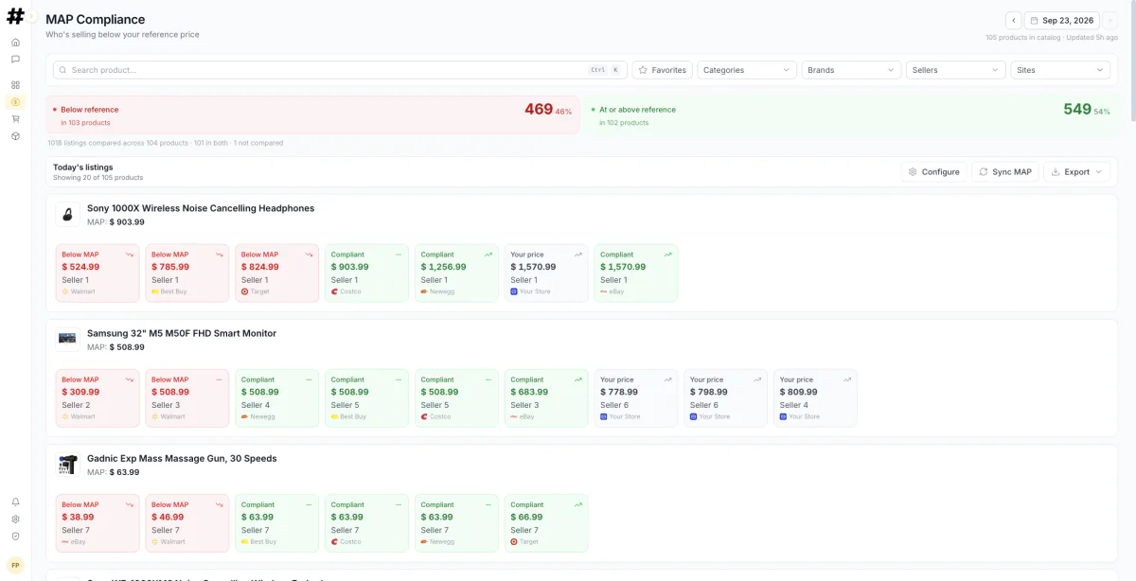This screenshot has height=581, width=1136.
Task: Click the 469 below-reference count
Action: pyautogui.click(x=539, y=109)
